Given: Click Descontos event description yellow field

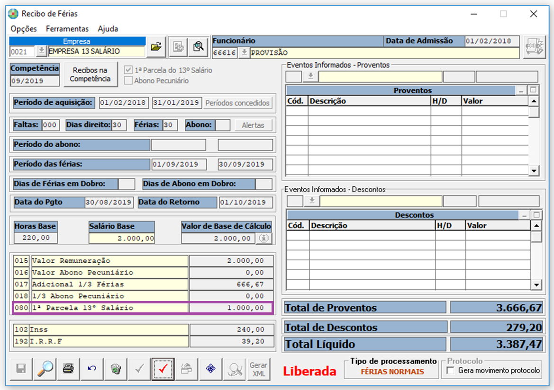Looking at the screenshot, I should (x=381, y=201).
